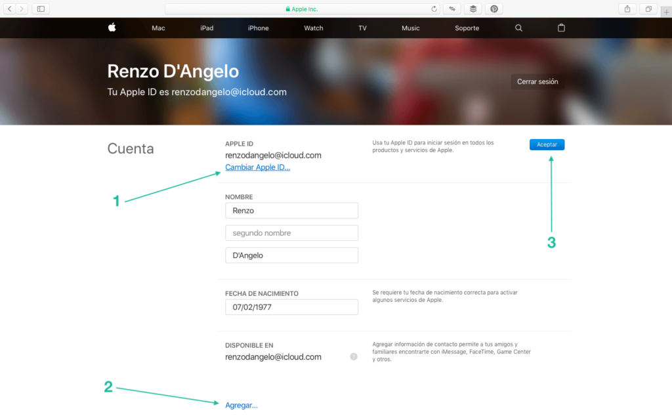
Task: Open a new tab with plus button
Action: pyautogui.click(x=666, y=12)
